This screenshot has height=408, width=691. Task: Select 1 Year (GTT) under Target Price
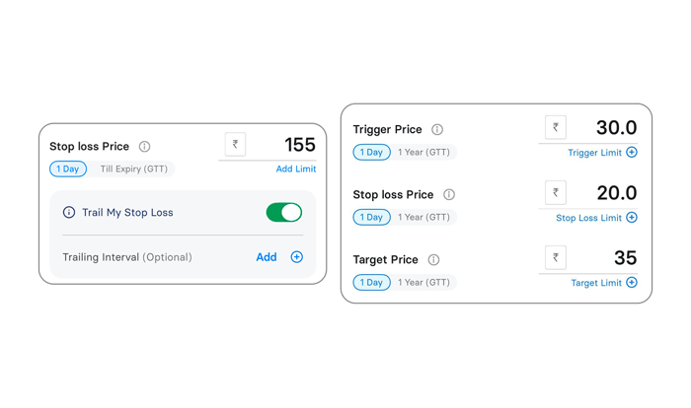pyautogui.click(x=423, y=283)
